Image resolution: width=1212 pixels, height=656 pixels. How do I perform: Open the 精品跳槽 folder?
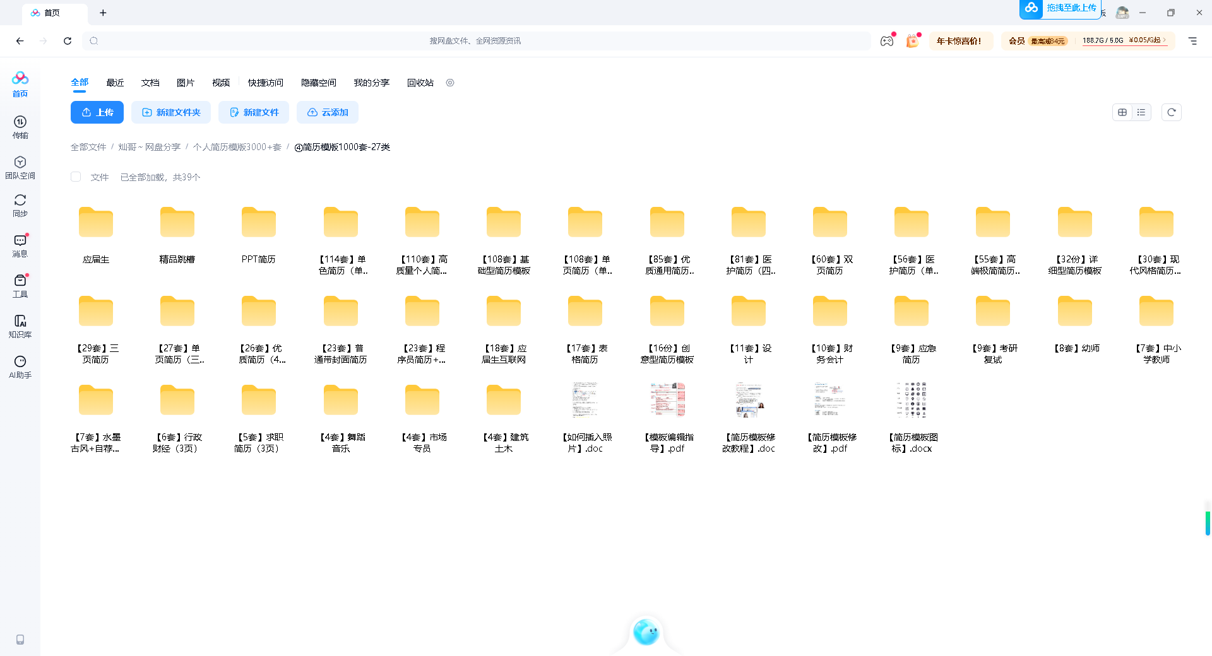coord(177,235)
